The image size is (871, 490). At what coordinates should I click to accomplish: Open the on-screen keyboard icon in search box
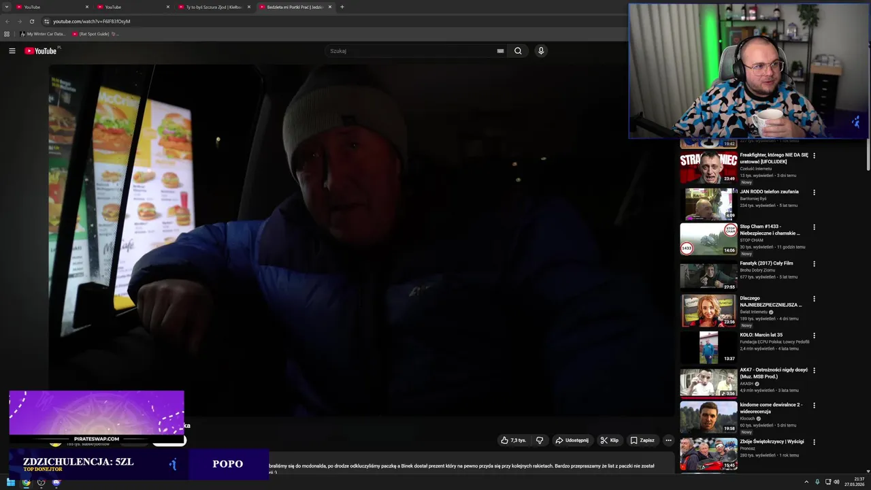(x=500, y=51)
